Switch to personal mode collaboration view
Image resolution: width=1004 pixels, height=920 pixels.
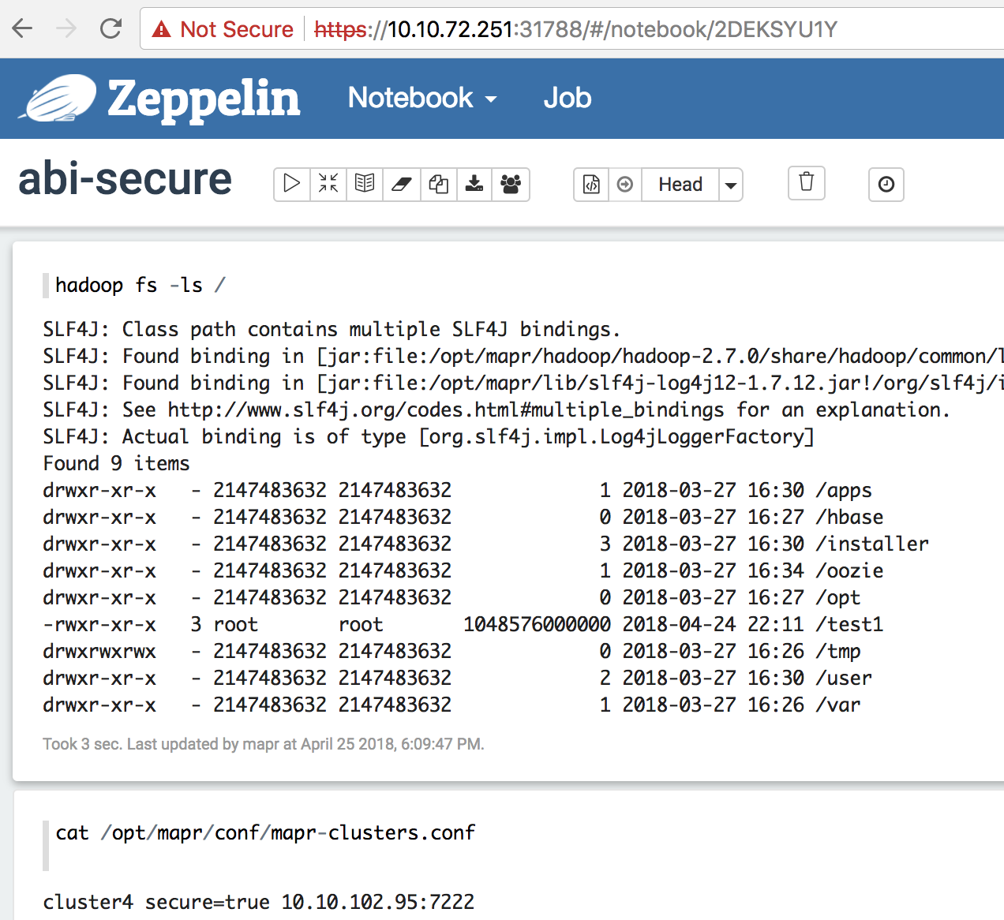point(511,184)
